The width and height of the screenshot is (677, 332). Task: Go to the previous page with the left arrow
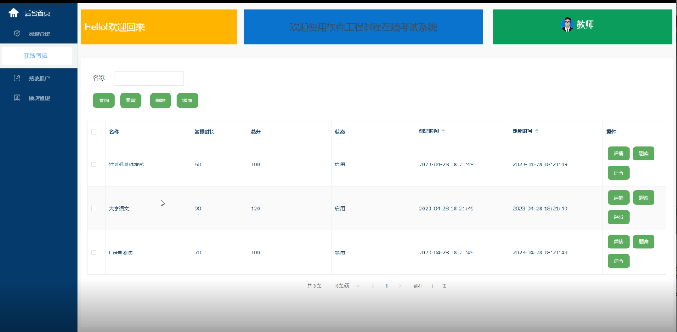click(372, 286)
